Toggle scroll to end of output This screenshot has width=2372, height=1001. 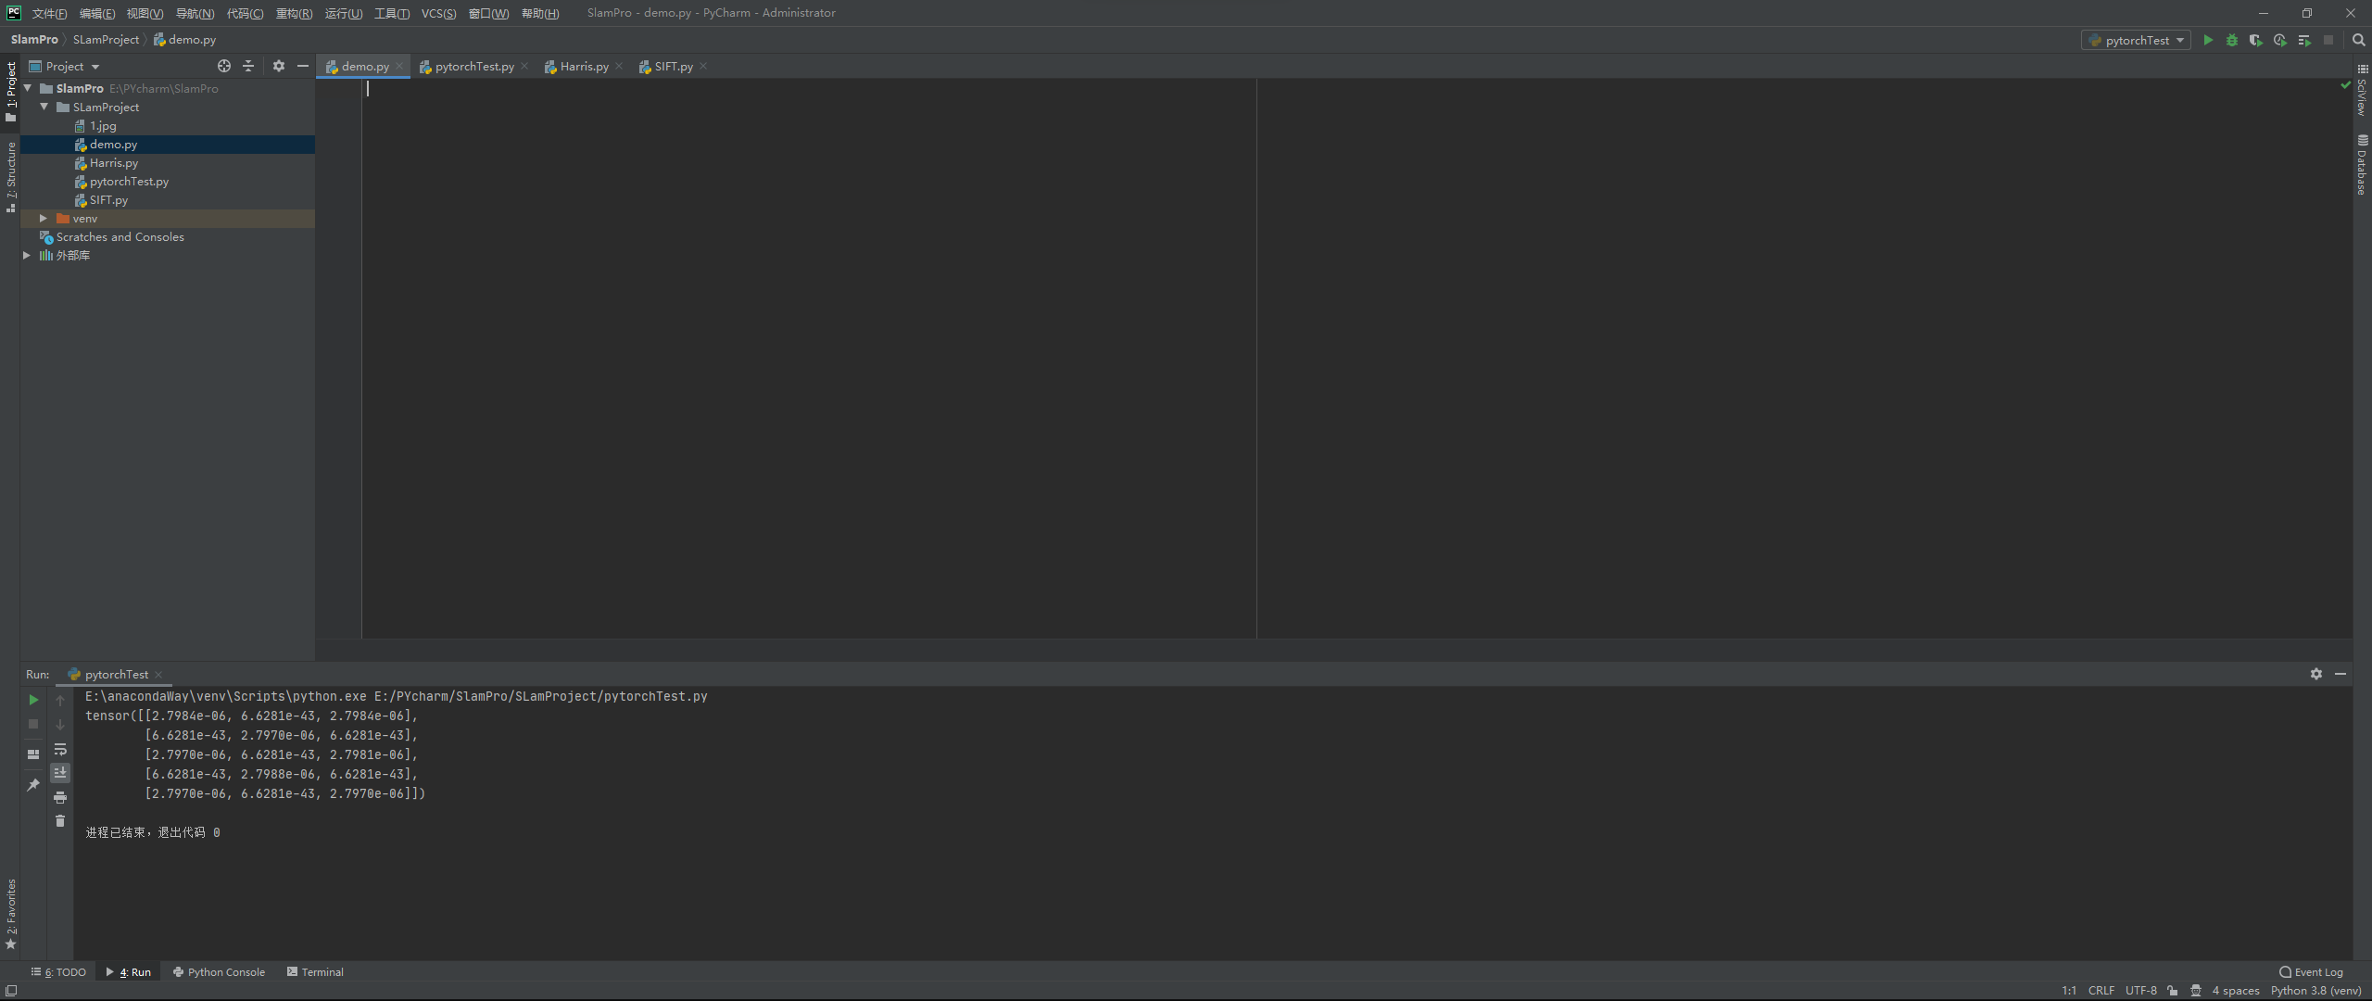[x=60, y=772]
